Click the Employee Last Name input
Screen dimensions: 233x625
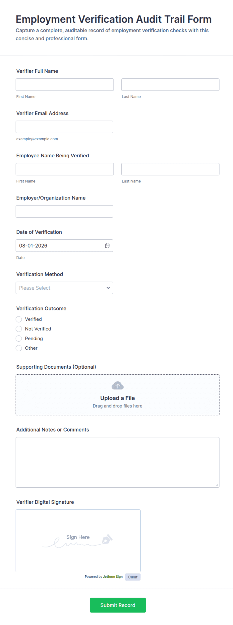click(170, 169)
